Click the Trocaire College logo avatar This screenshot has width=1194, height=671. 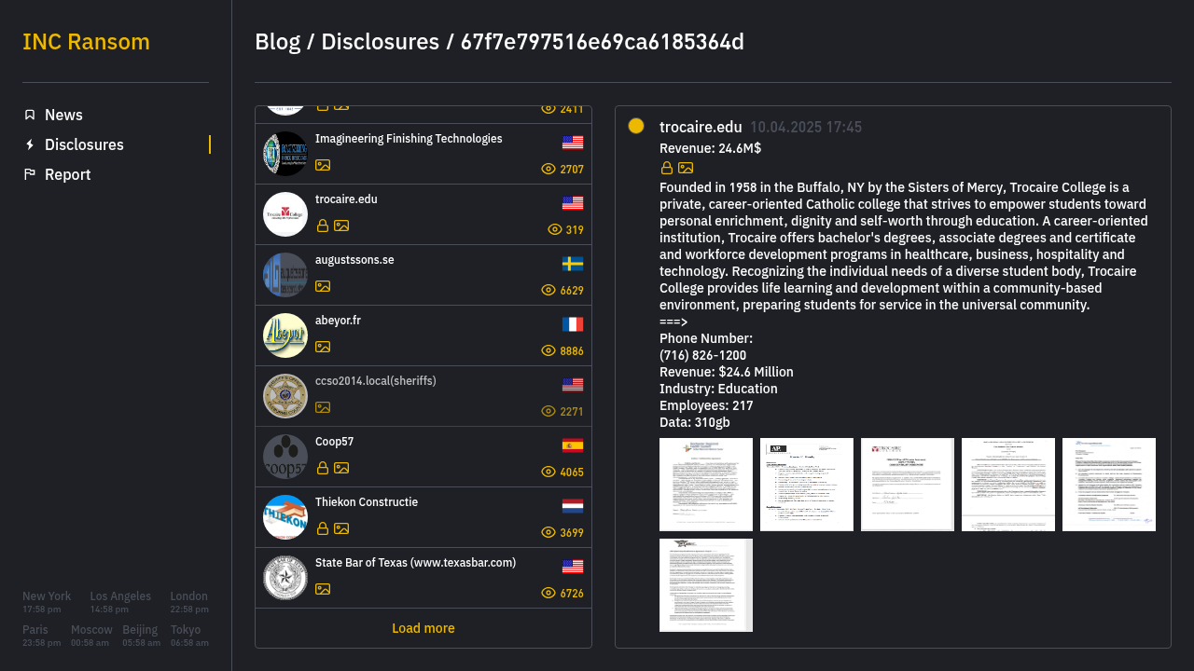[x=285, y=214]
